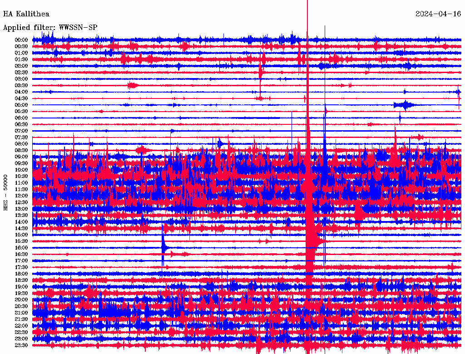
Task: Select the 15:30 time label
Action: 21,241
